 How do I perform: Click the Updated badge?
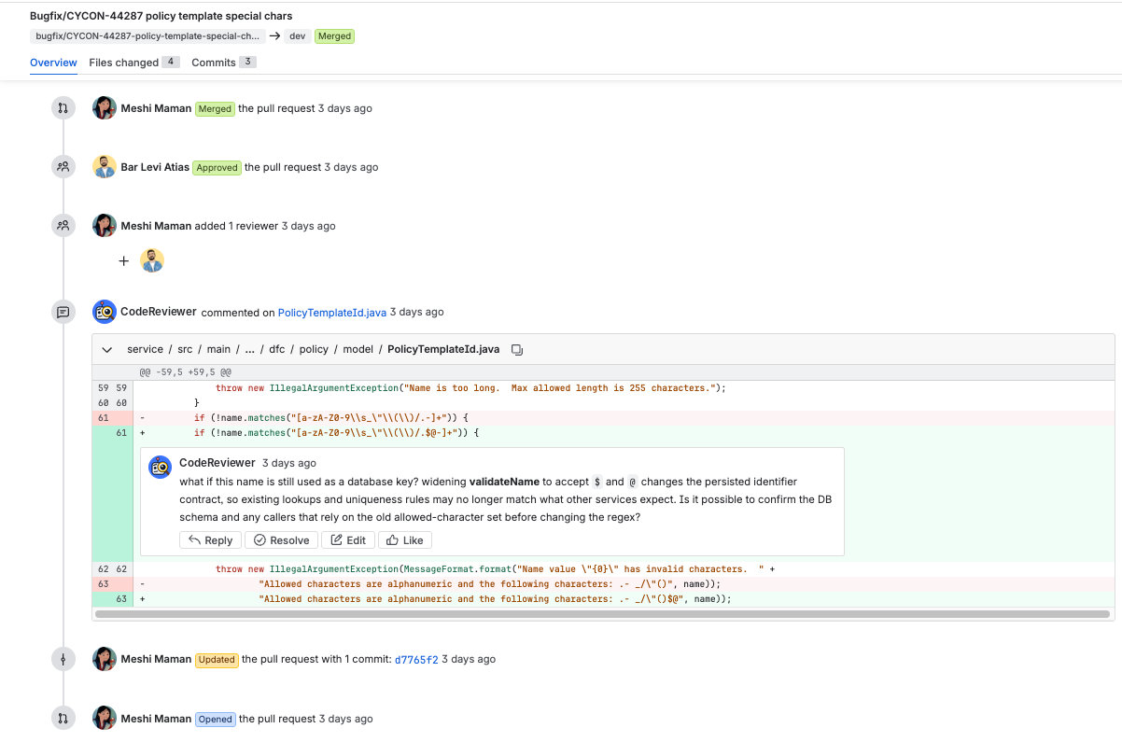click(x=217, y=659)
